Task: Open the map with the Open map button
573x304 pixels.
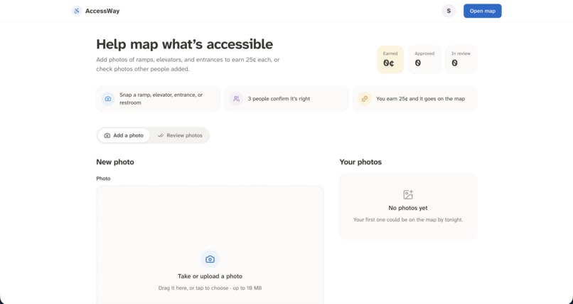Action: 483,11
